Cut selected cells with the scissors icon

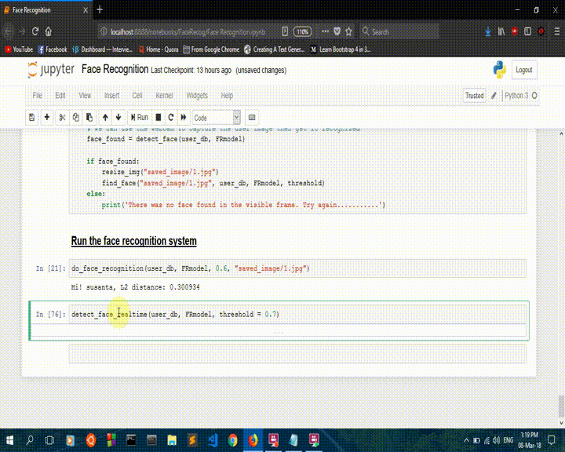pos(62,118)
